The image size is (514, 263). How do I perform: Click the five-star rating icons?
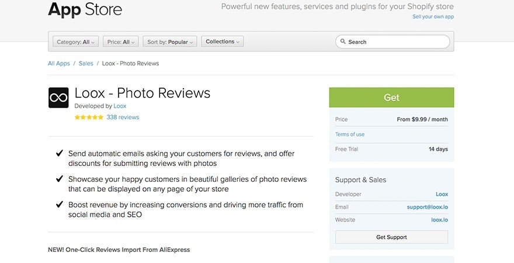point(89,117)
